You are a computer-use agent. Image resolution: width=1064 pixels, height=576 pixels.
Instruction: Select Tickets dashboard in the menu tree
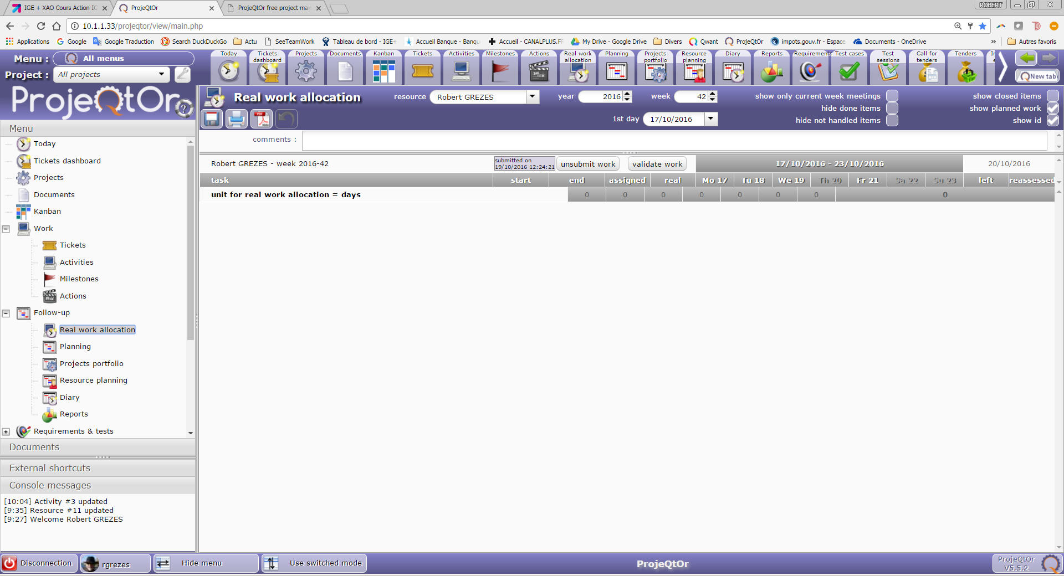click(x=67, y=161)
